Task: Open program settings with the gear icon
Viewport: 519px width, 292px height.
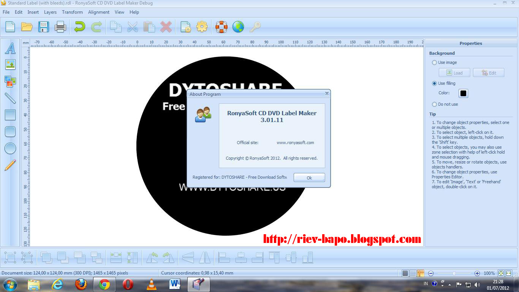Action: pos(202,27)
